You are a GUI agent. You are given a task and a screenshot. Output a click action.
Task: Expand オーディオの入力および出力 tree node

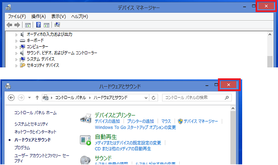click(16, 35)
